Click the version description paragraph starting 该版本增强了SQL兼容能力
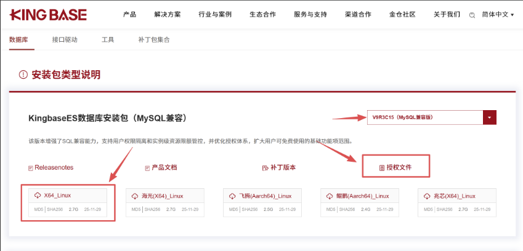 (x=191, y=141)
